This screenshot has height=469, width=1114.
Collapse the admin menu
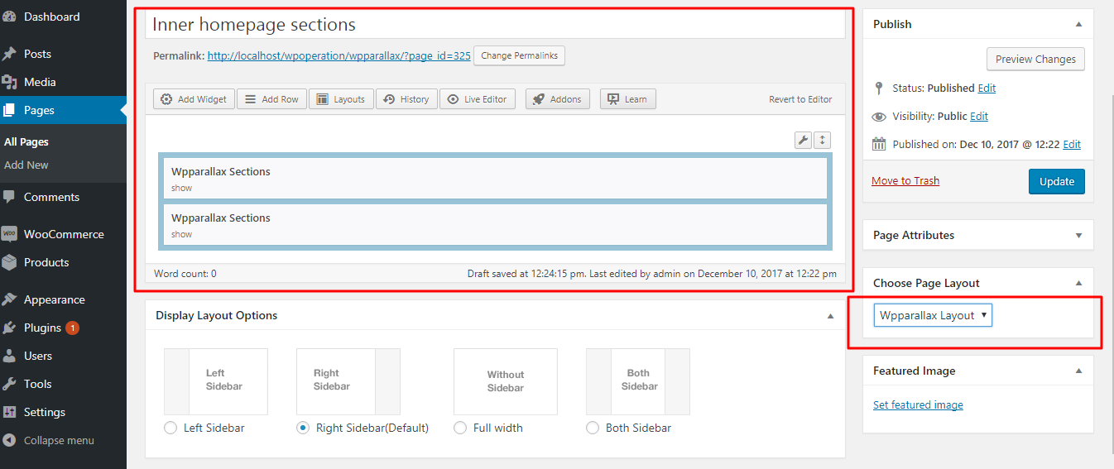pos(58,440)
